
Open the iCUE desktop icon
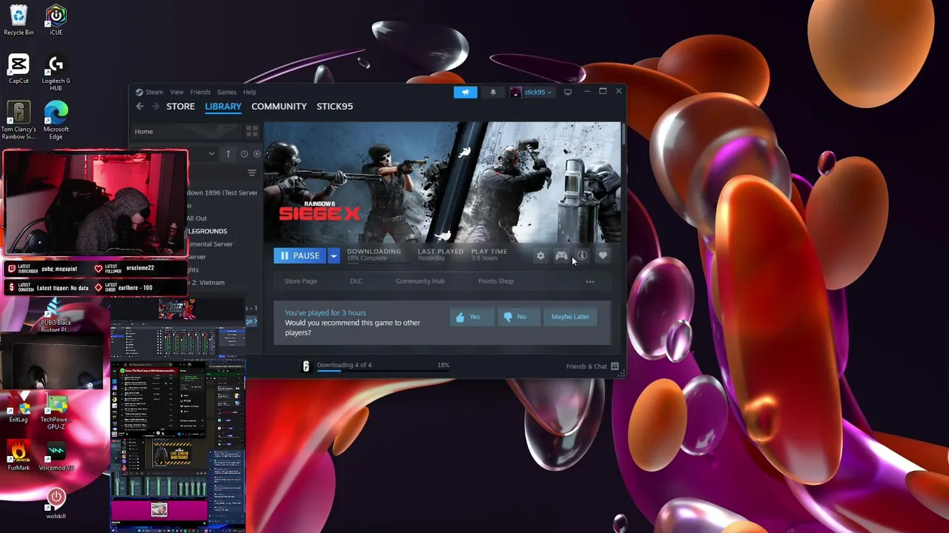pyautogui.click(x=56, y=21)
